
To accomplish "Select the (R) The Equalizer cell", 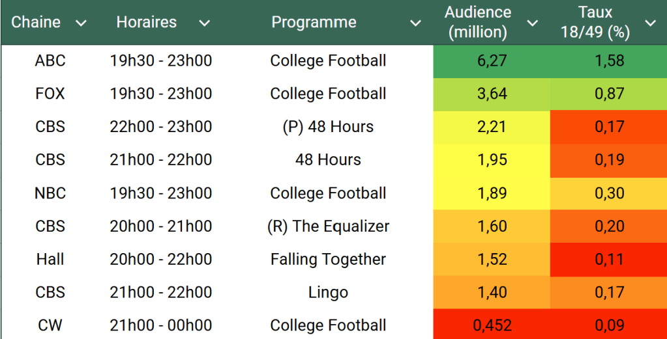I will (x=328, y=226).
